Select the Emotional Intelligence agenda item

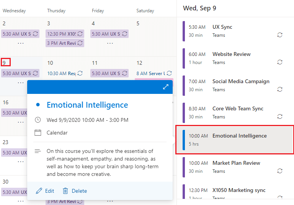[235, 139]
